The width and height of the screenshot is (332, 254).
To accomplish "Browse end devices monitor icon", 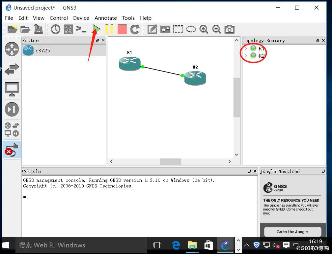I will pos(12,89).
